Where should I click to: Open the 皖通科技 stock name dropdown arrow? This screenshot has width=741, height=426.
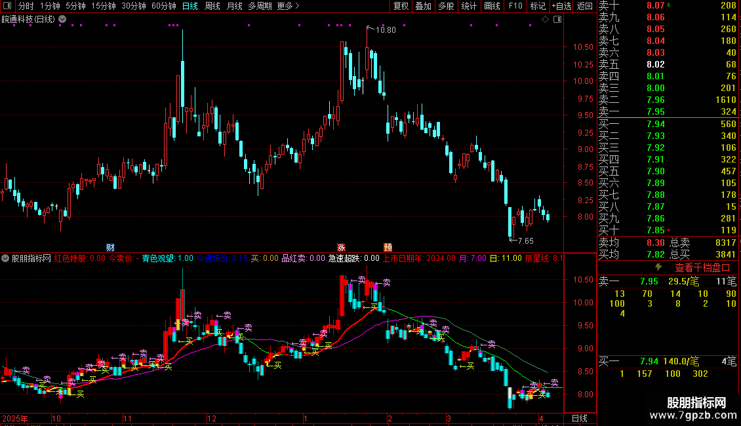62,19
